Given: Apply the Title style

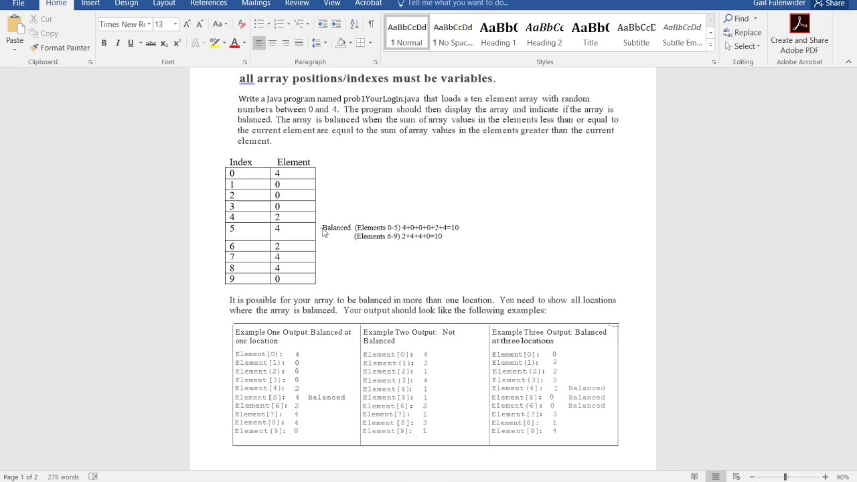Looking at the screenshot, I should 590,33.
